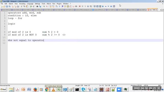Click the blue down arrow toolbar icon
The height and width of the screenshot is (92, 164).
(108, 6)
